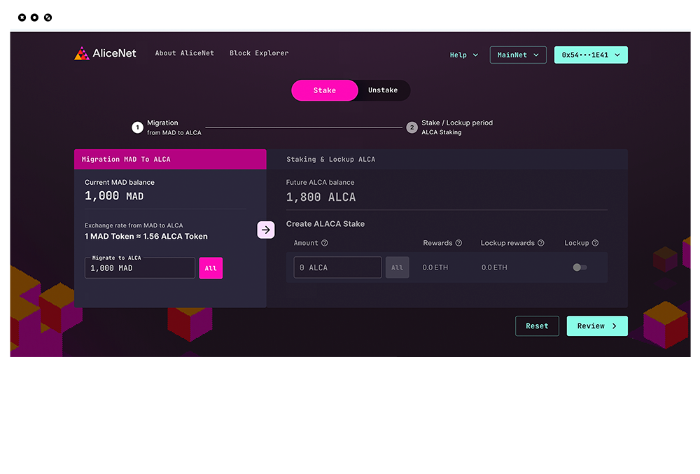Click the pink All button for MAD
The image size is (700, 474).
pyautogui.click(x=211, y=268)
